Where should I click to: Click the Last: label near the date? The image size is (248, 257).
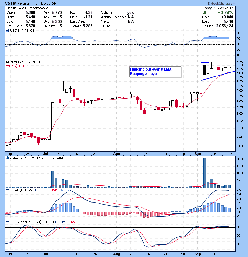[206, 21]
